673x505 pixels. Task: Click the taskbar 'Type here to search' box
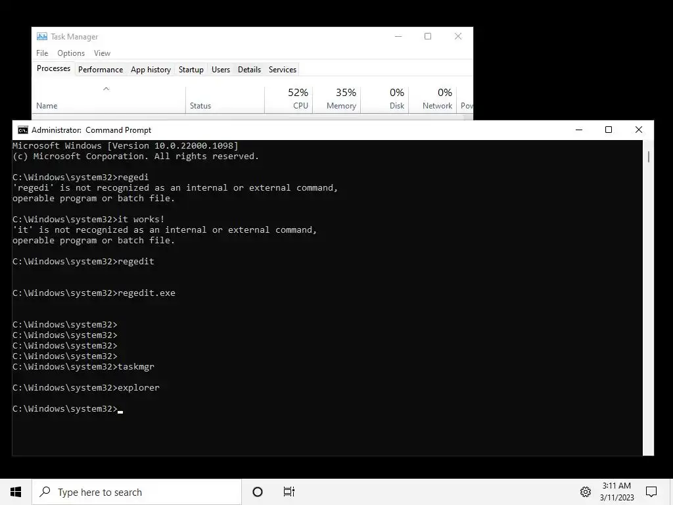pyautogui.click(x=137, y=492)
